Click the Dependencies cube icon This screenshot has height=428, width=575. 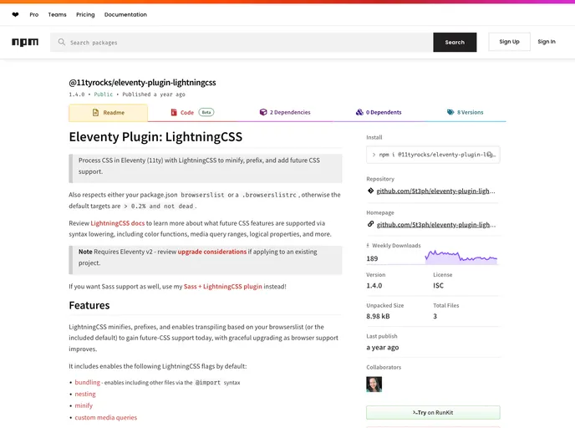click(x=263, y=112)
